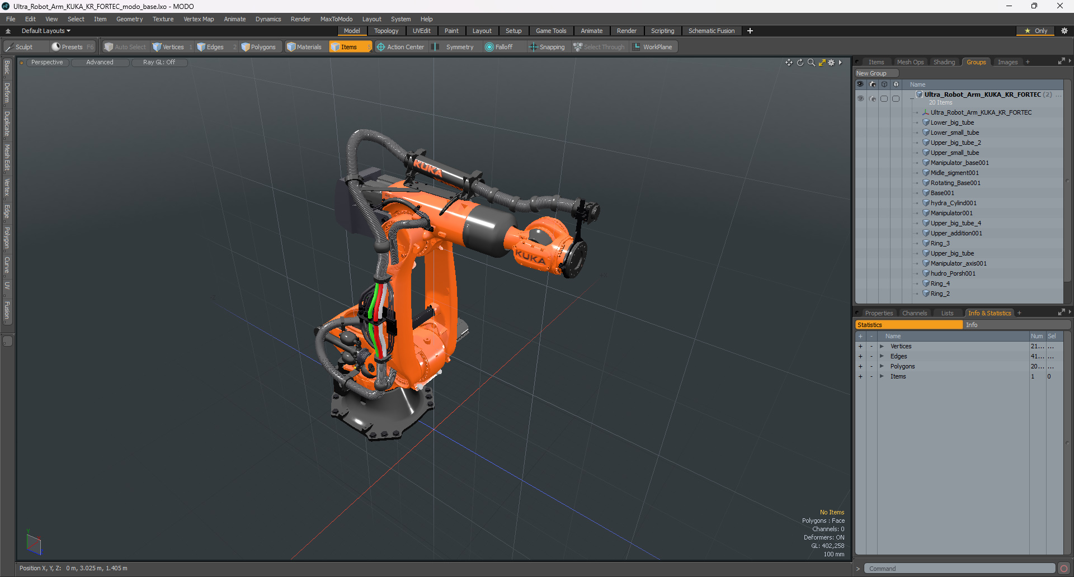This screenshot has width=1074, height=577.
Task: Open the Presets browser
Action: pyautogui.click(x=72, y=47)
